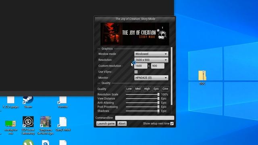The width and height of the screenshot is (258, 145).
Task: Click the Anti-Aliasing slider
Action: (x=142, y=103)
